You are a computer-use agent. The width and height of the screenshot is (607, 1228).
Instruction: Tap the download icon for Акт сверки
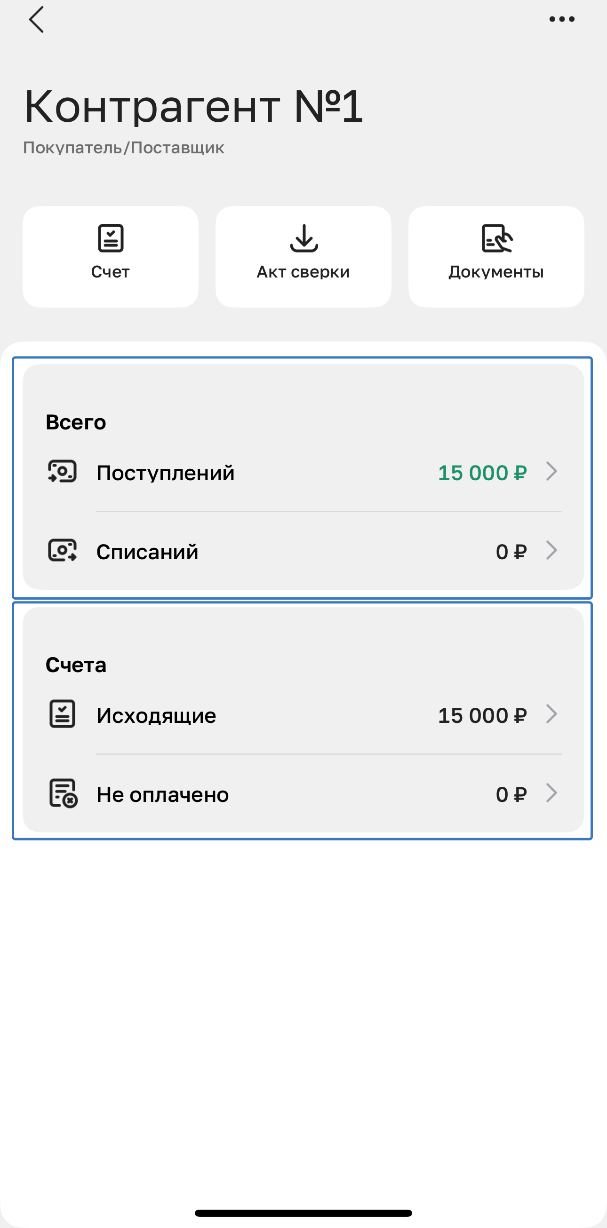point(304,238)
